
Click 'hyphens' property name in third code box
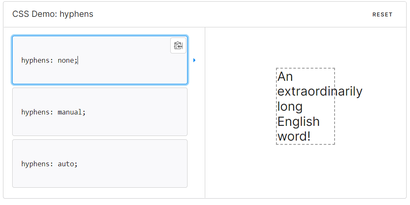click(35, 164)
